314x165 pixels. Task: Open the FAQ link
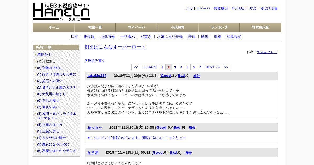(x=253, y=9)
